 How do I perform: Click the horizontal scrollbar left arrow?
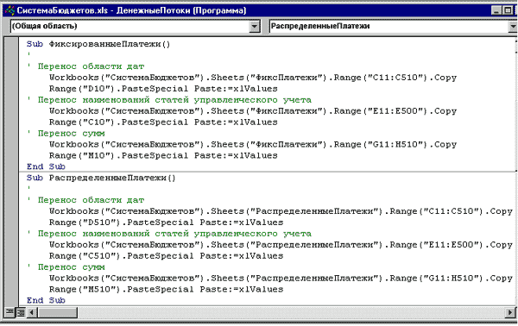(32, 312)
